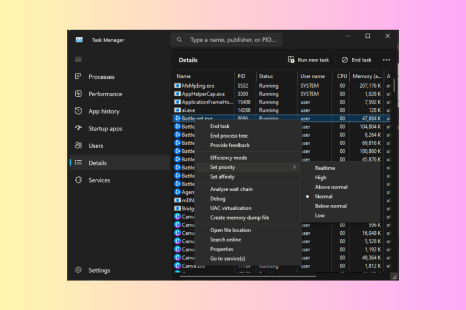The image size is (466, 310).
Task: Open the Details page
Action: [x=120, y=163]
